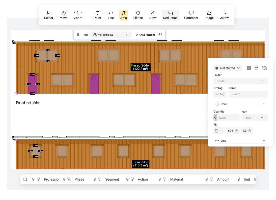Select the Line measurement tool
The image size is (276, 200).
(x=111, y=15)
